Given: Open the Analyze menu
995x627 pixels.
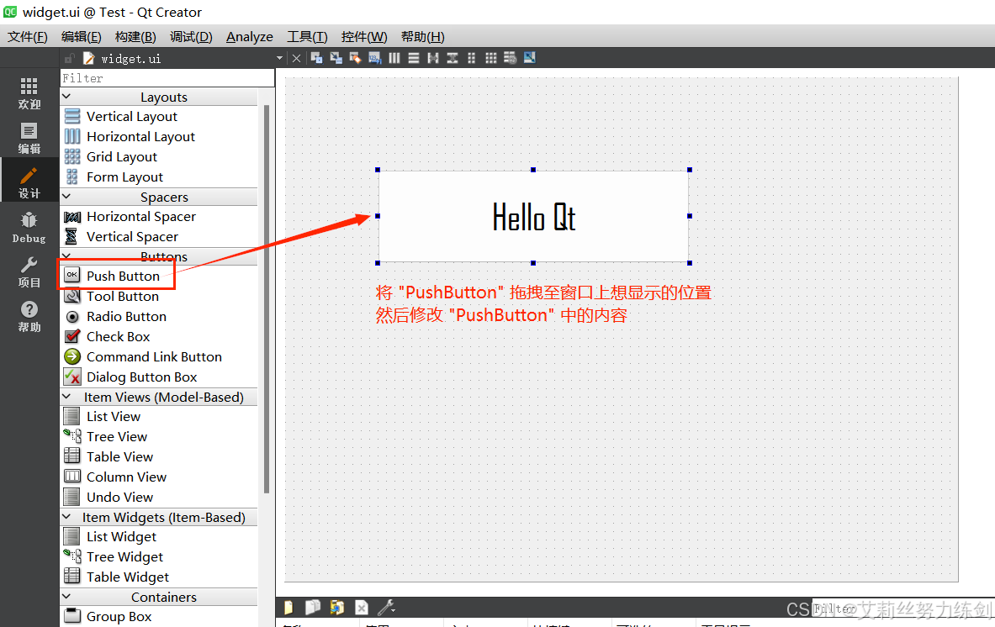Looking at the screenshot, I should (x=250, y=37).
